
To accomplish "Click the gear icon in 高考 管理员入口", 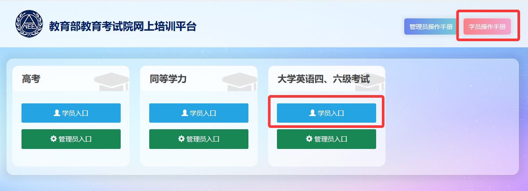I will pos(54,139).
